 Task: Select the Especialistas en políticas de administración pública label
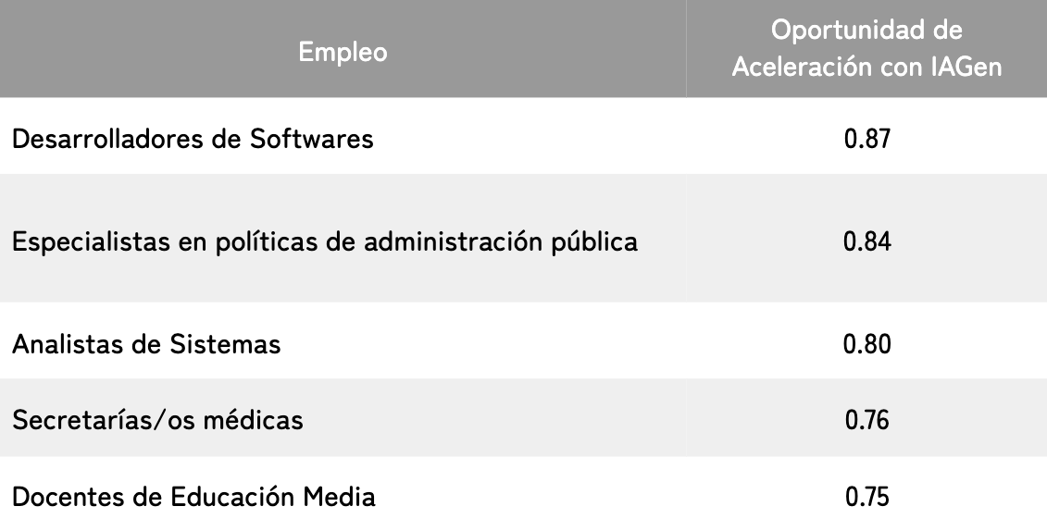(325, 242)
